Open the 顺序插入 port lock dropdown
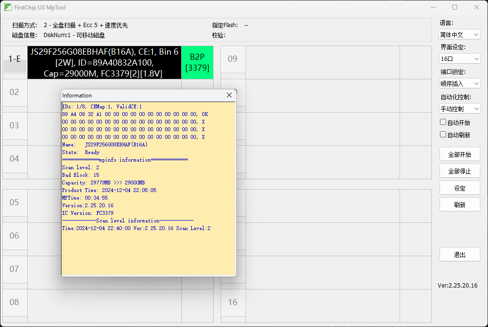This screenshot has width=488, height=327. pyautogui.click(x=459, y=84)
